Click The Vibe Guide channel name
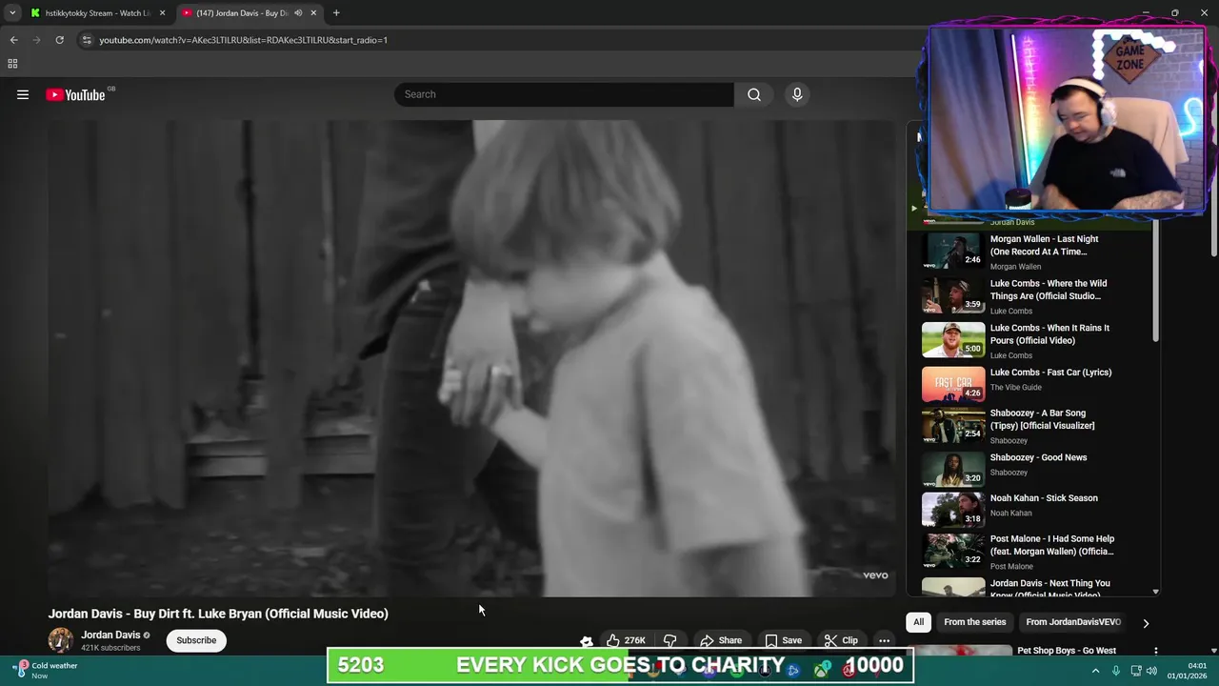 pos(1015,387)
